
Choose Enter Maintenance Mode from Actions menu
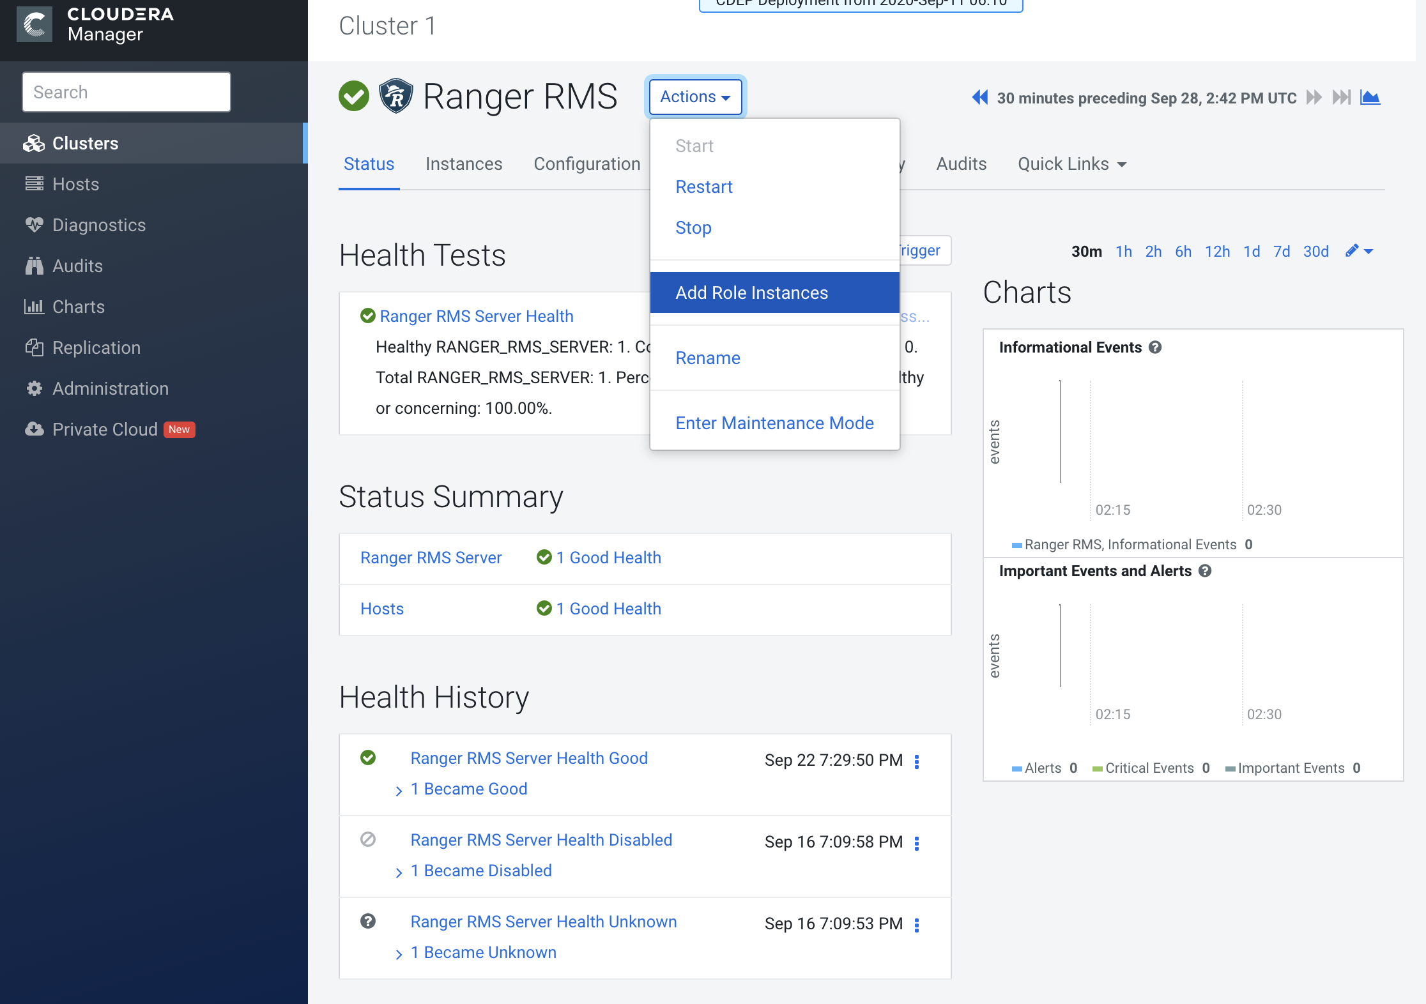point(774,423)
